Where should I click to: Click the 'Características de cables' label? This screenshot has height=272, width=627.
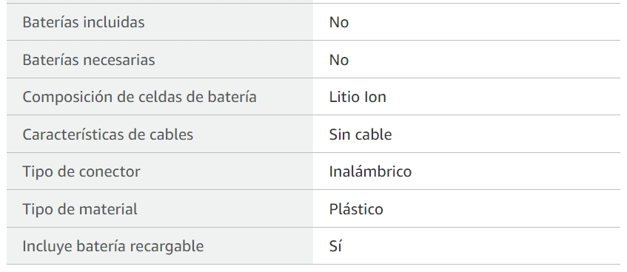click(107, 135)
